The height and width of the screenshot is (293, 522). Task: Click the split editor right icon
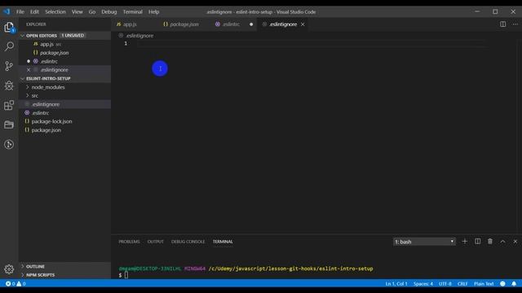coord(502,24)
